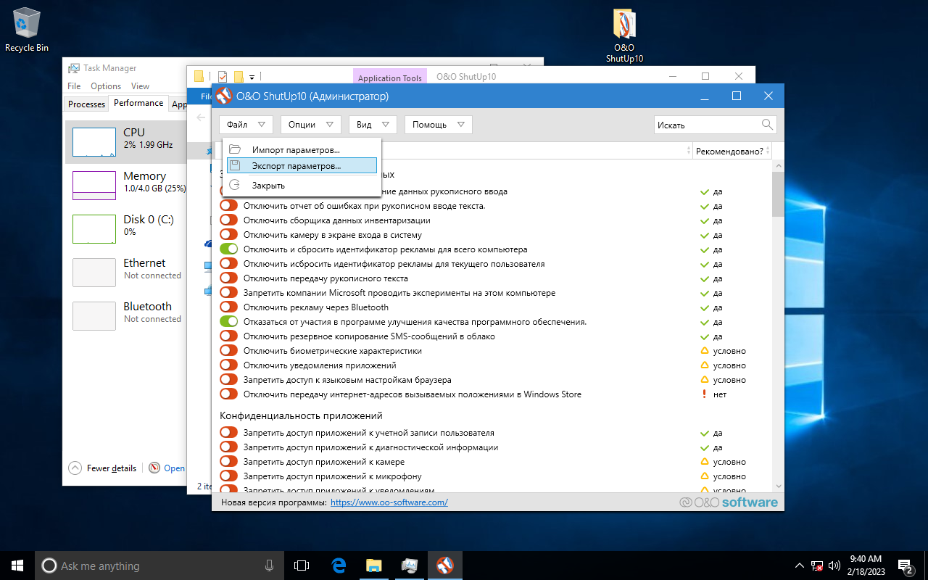The width and height of the screenshot is (928, 580).
Task: Click the network status tray icon
Action: [817, 565]
